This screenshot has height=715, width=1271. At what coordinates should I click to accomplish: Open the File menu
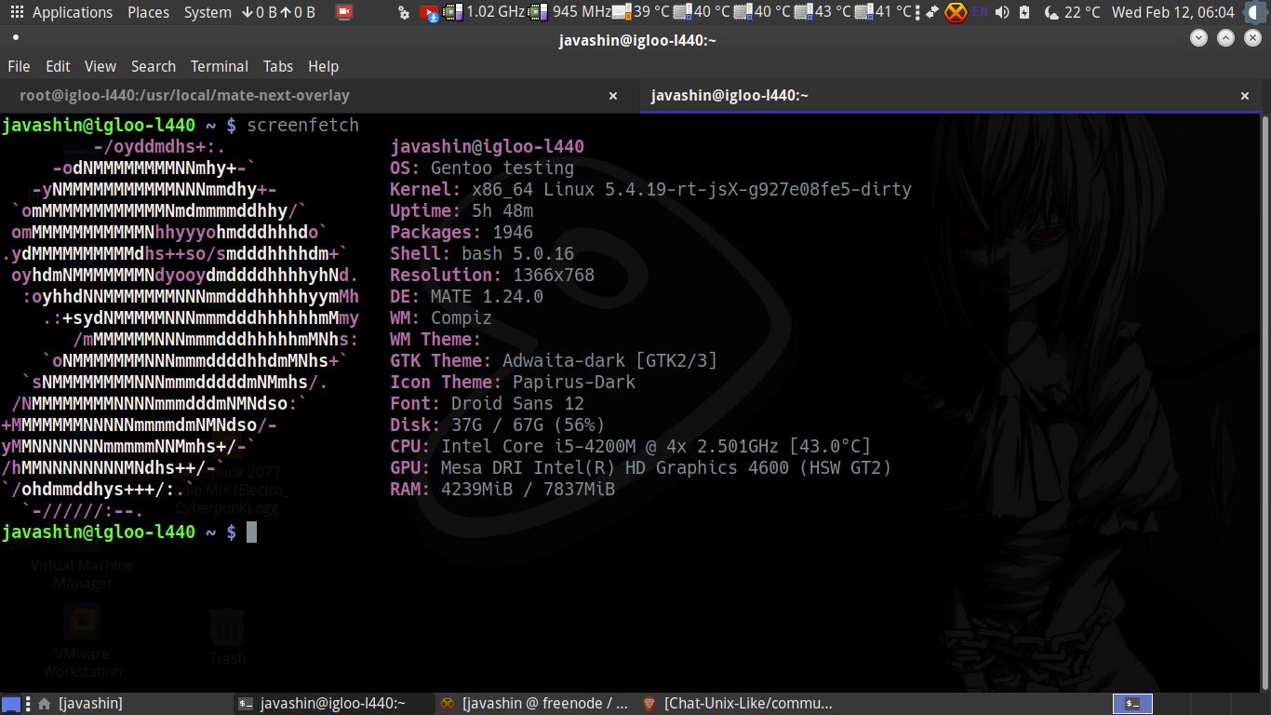tap(19, 66)
